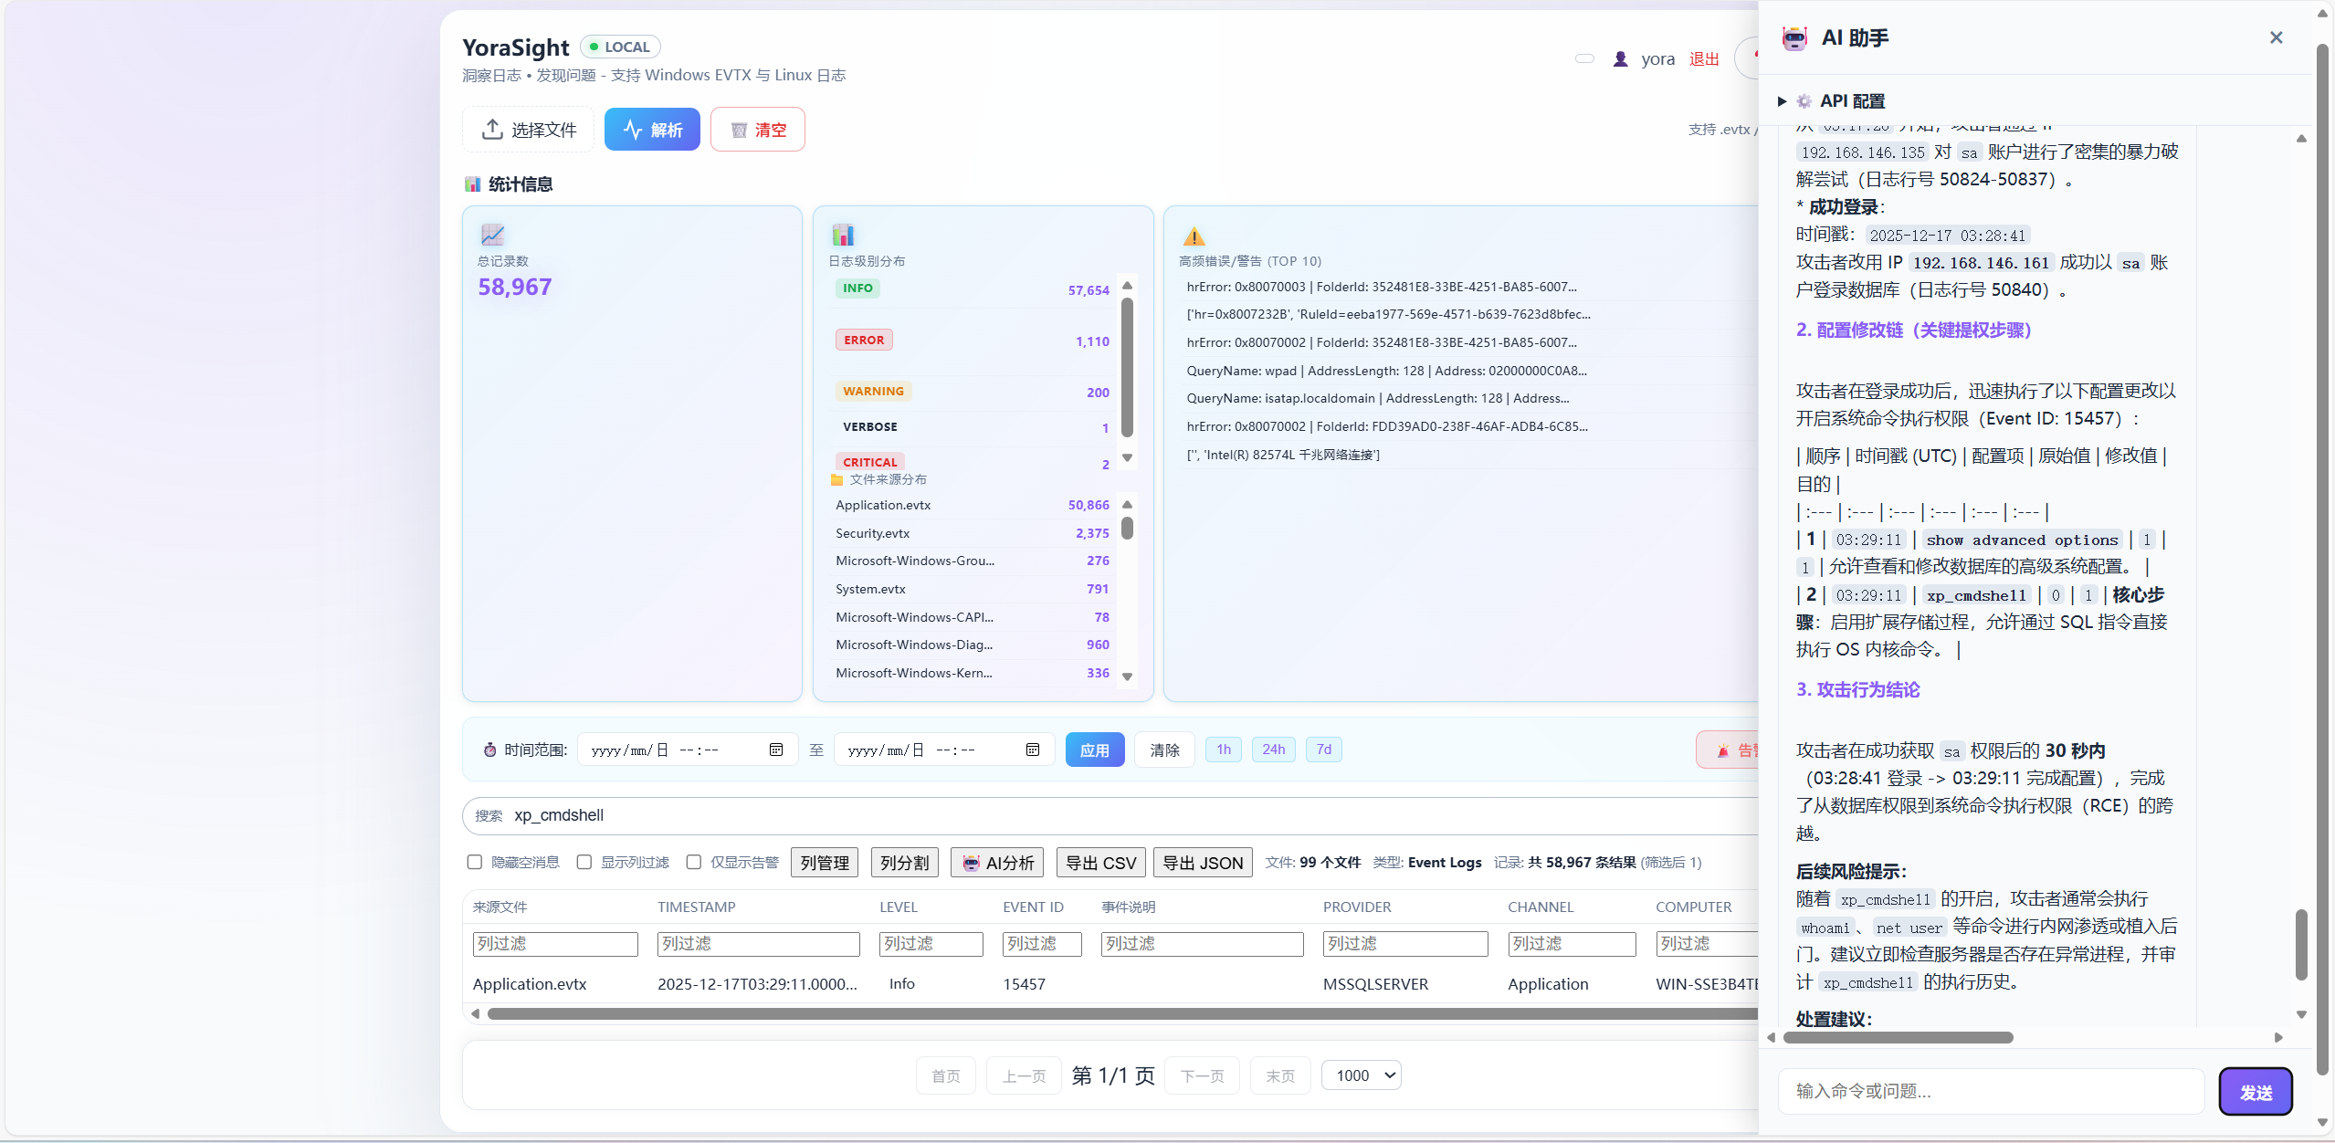Open the start time calendar picker icon

tap(776, 750)
